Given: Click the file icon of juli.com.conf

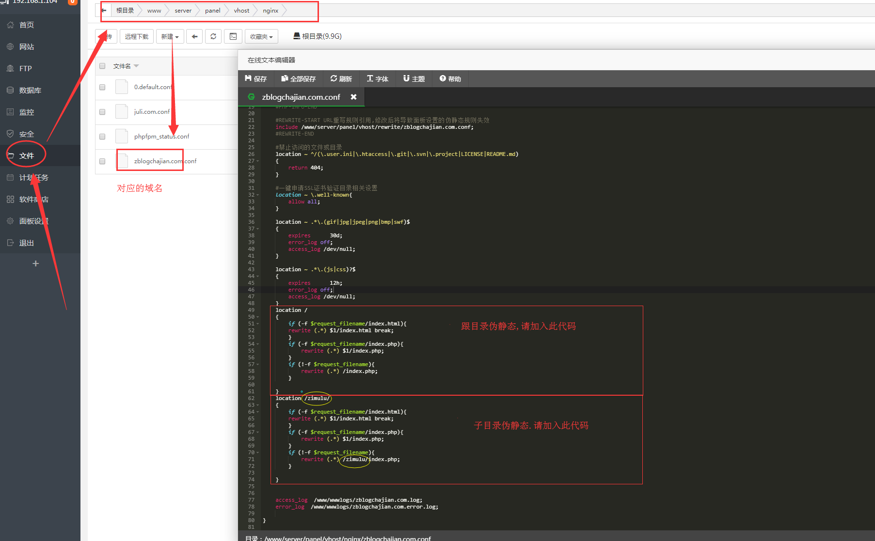Looking at the screenshot, I should coord(122,111).
